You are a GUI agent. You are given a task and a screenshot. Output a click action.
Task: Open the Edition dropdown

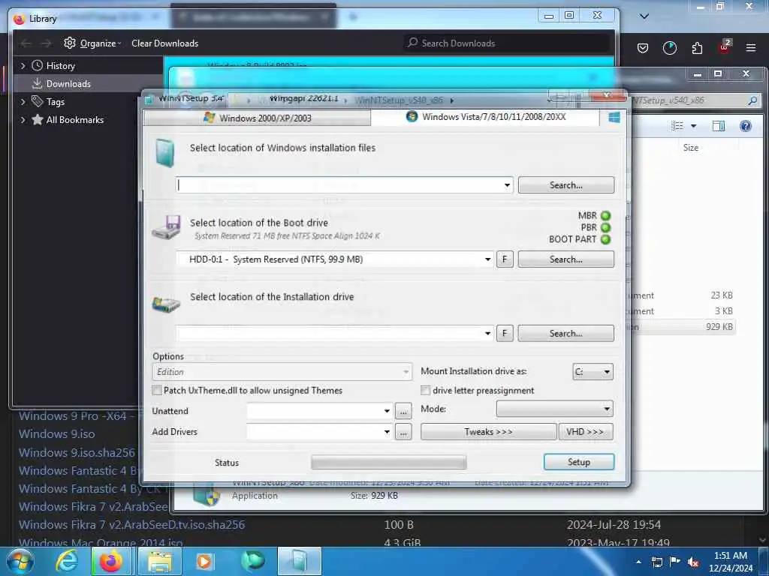click(x=282, y=372)
